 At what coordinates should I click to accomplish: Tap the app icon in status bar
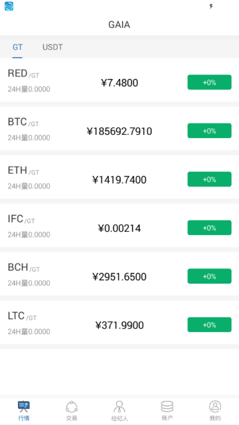(9, 6)
